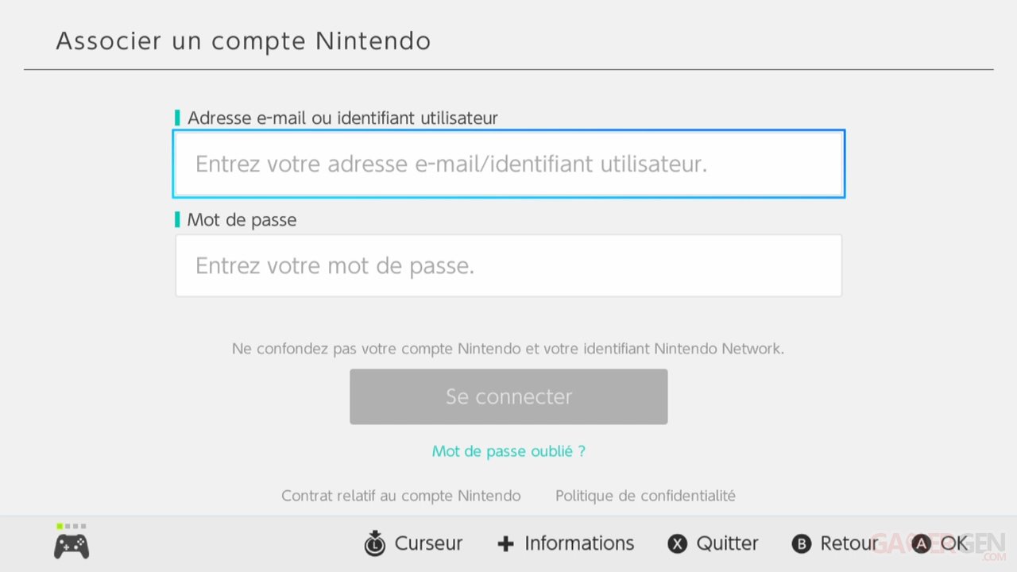Click the plus icon beside Informations
The image size is (1017, 572).
(x=505, y=543)
